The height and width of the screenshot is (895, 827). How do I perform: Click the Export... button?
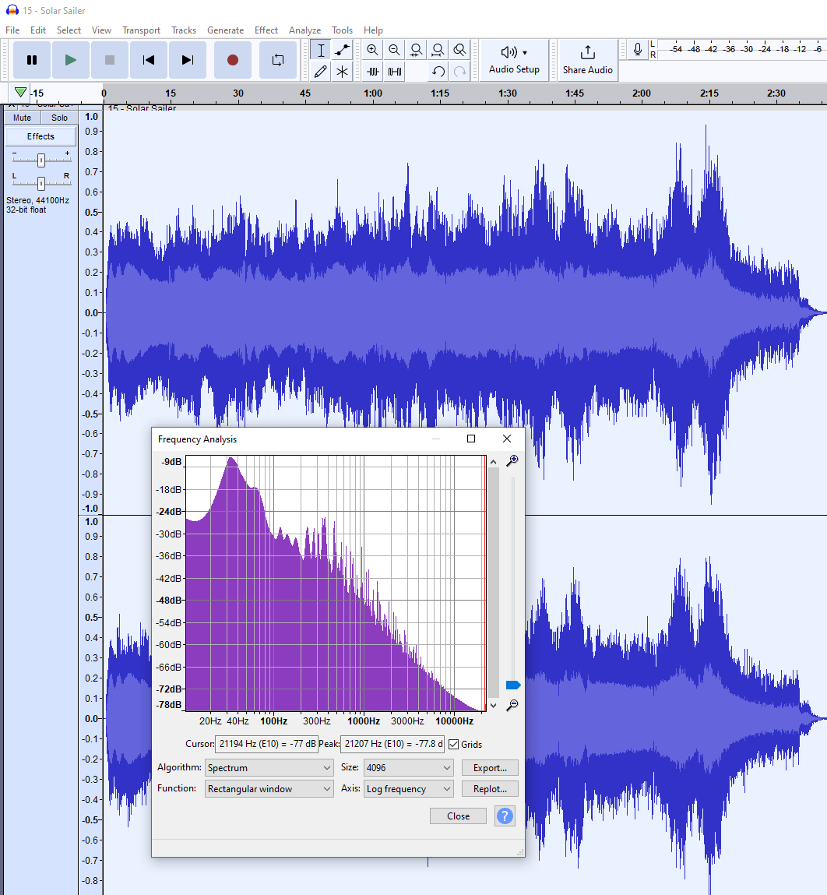click(x=490, y=768)
